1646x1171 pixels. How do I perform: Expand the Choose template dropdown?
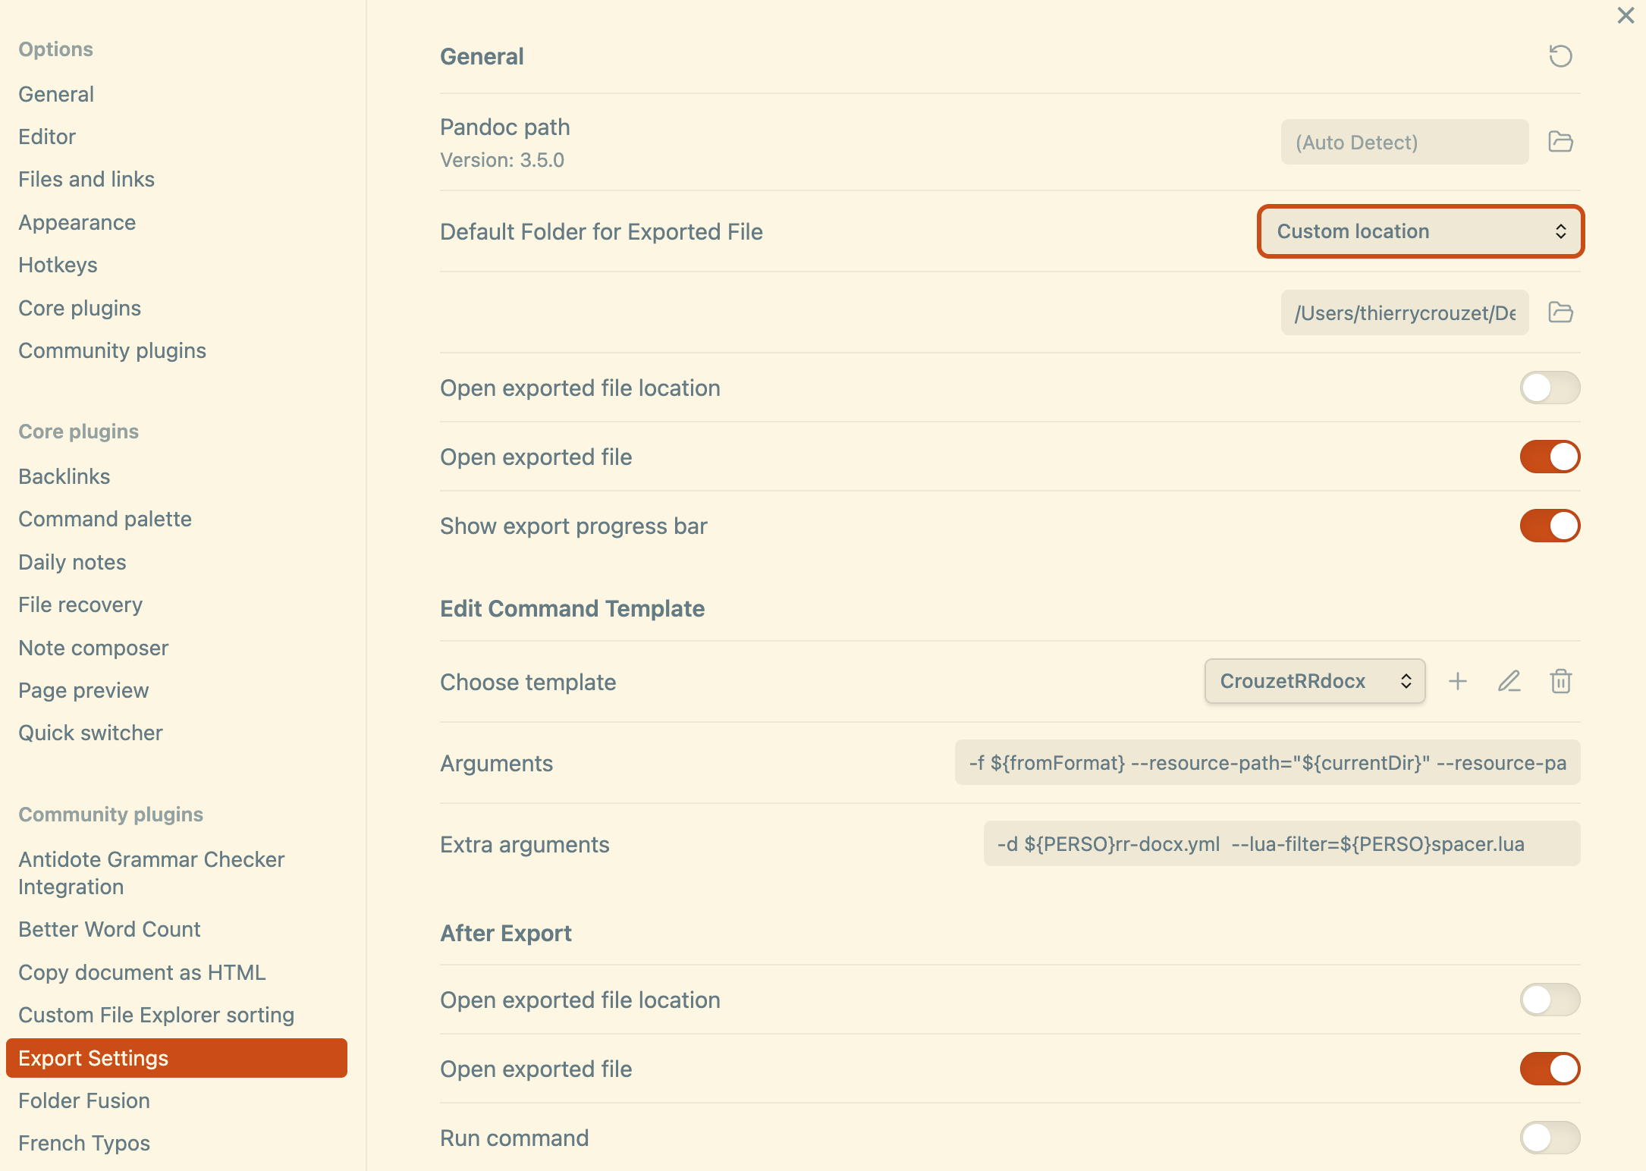1315,681
